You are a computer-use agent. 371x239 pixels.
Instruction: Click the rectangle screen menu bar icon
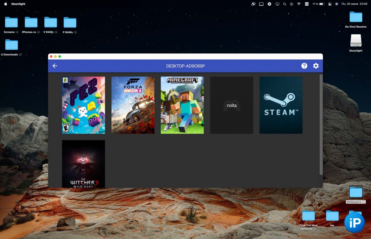point(261,4)
